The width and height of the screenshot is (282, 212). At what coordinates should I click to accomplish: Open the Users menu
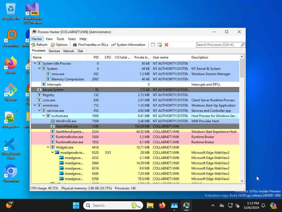click(x=72, y=39)
